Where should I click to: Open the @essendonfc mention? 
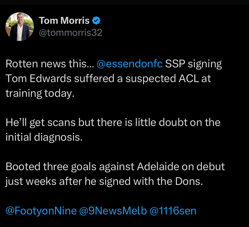click(129, 64)
